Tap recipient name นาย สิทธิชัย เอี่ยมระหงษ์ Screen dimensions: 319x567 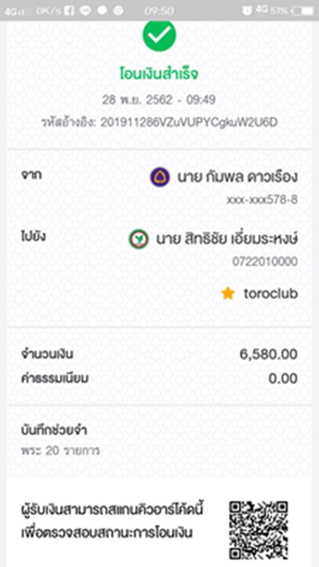pyautogui.click(x=227, y=239)
